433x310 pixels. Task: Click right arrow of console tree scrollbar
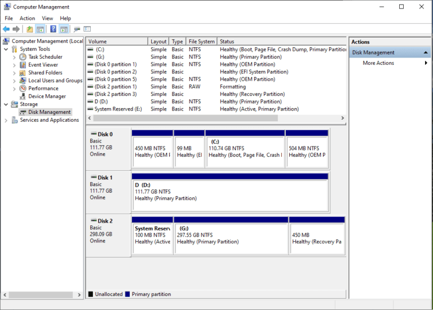click(79, 295)
